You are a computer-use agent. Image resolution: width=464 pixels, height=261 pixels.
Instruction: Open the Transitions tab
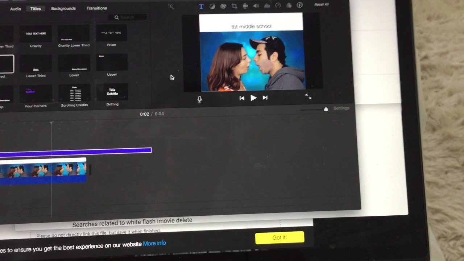(x=97, y=8)
